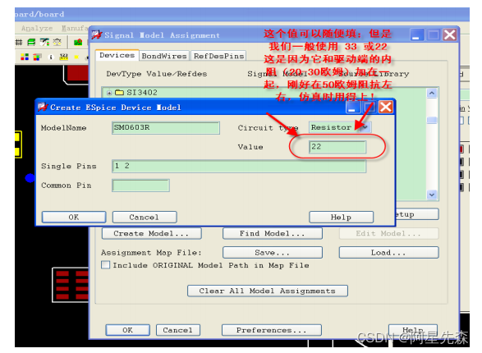Switch to the Devices tab
This screenshot has width=482, height=353.
coord(117,55)
